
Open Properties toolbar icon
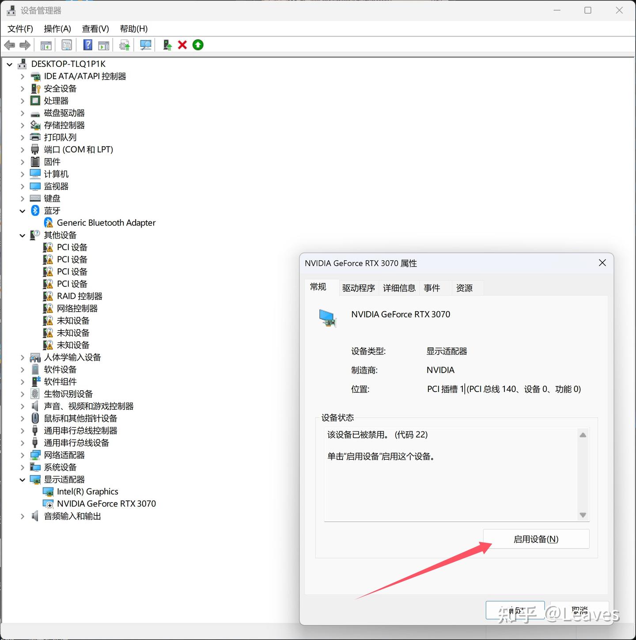pyautogui.click(x=67, y=45)
